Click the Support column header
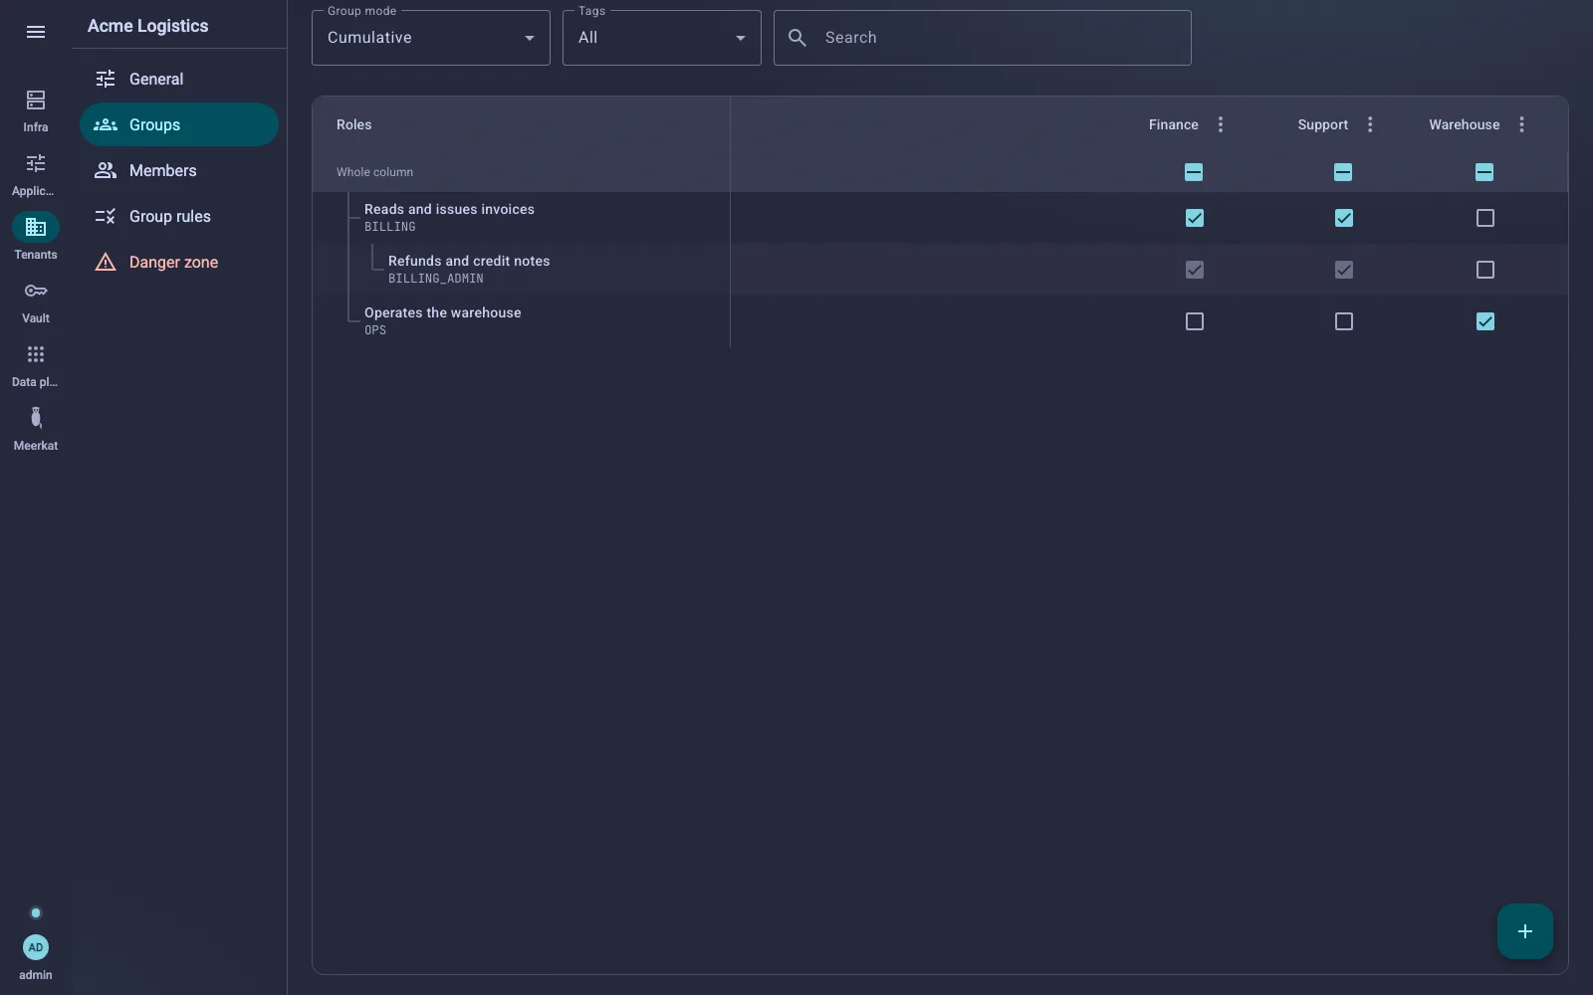Screen dimensions: 1593x995 click(x=1323, y=124)
